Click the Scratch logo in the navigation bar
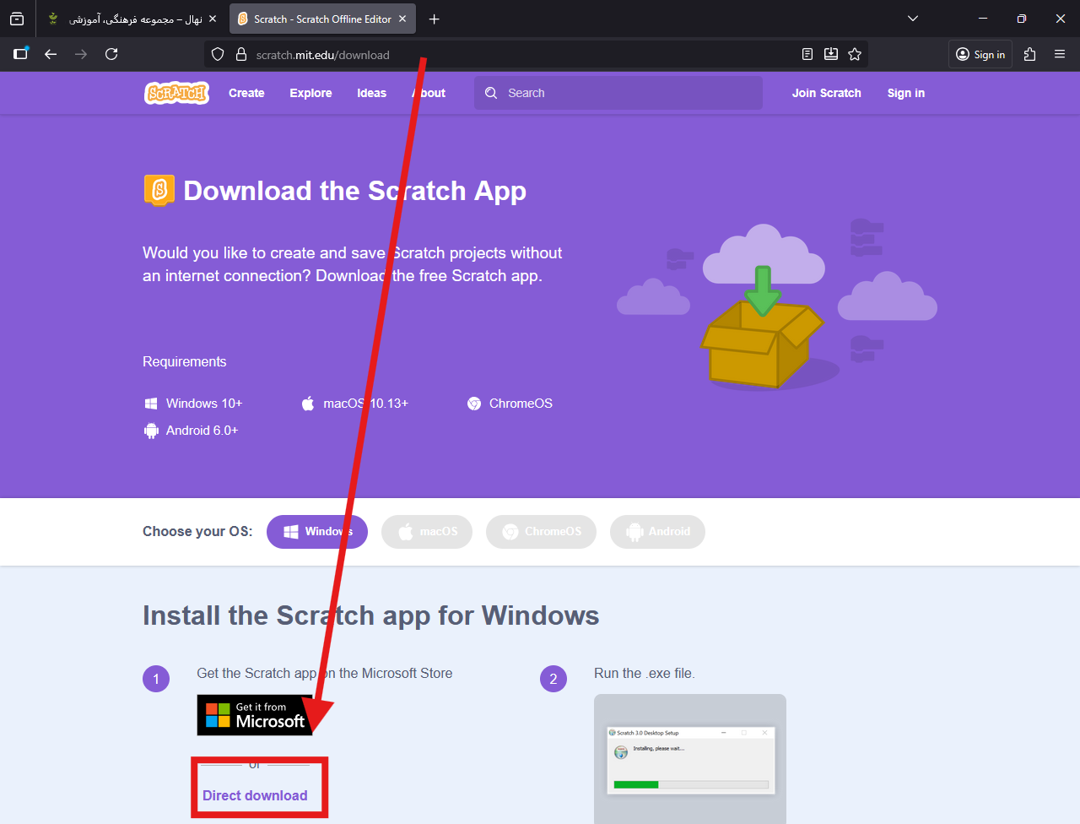The height and width of the screenshot is (824, 1080). tap(176, 93)
